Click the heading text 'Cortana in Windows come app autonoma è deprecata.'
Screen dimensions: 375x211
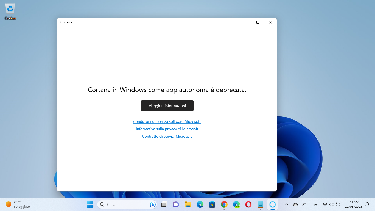point(167,90)
